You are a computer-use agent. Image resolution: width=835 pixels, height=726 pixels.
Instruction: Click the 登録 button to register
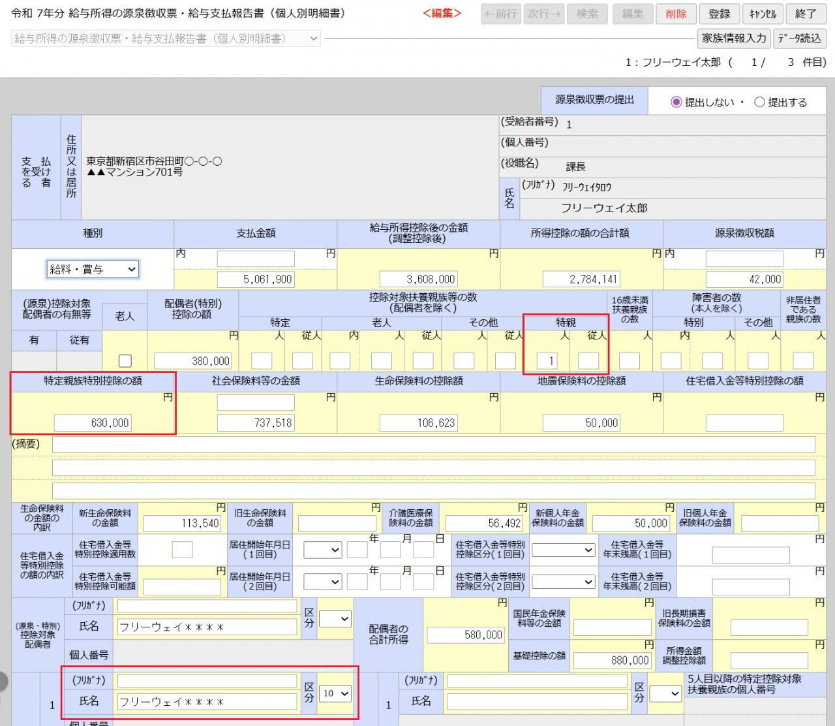tap(719, 14)
